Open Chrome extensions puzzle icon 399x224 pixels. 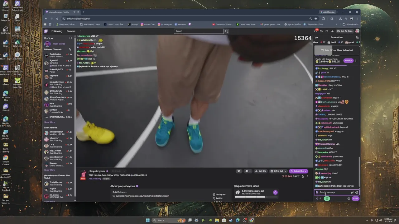coord(323,19)
